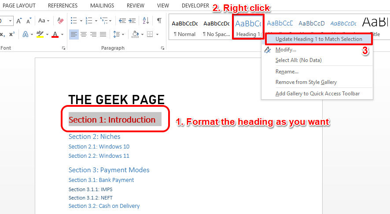
Task: Click the Clear All Formatting eraser icon
Action: point(60,21)
